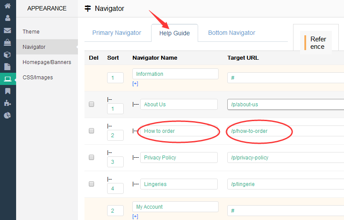Go to the CSS/Images section

[x=37, y=78]
